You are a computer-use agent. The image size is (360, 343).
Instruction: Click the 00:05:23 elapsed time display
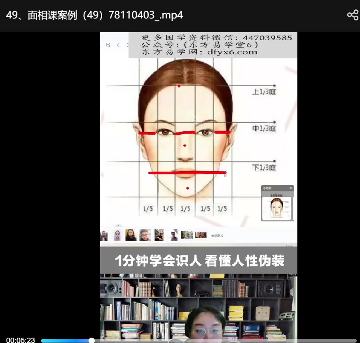pos(21,340)
